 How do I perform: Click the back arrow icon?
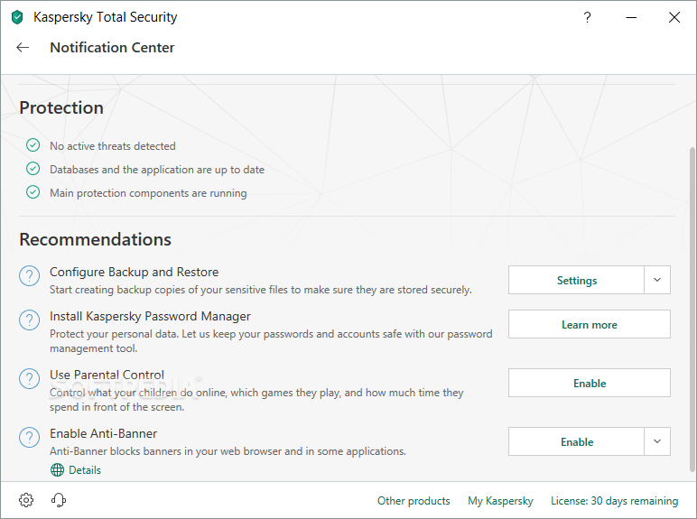tap(23, 48)
